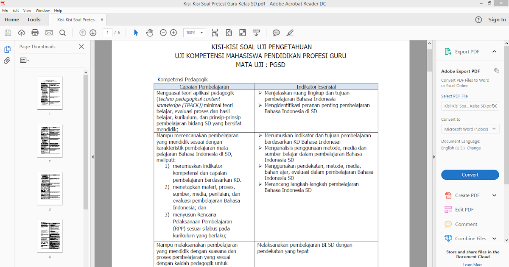This screenshot has width=509, height=267.
Task: Collapse the Export PDF panel section
Action: 495,51
